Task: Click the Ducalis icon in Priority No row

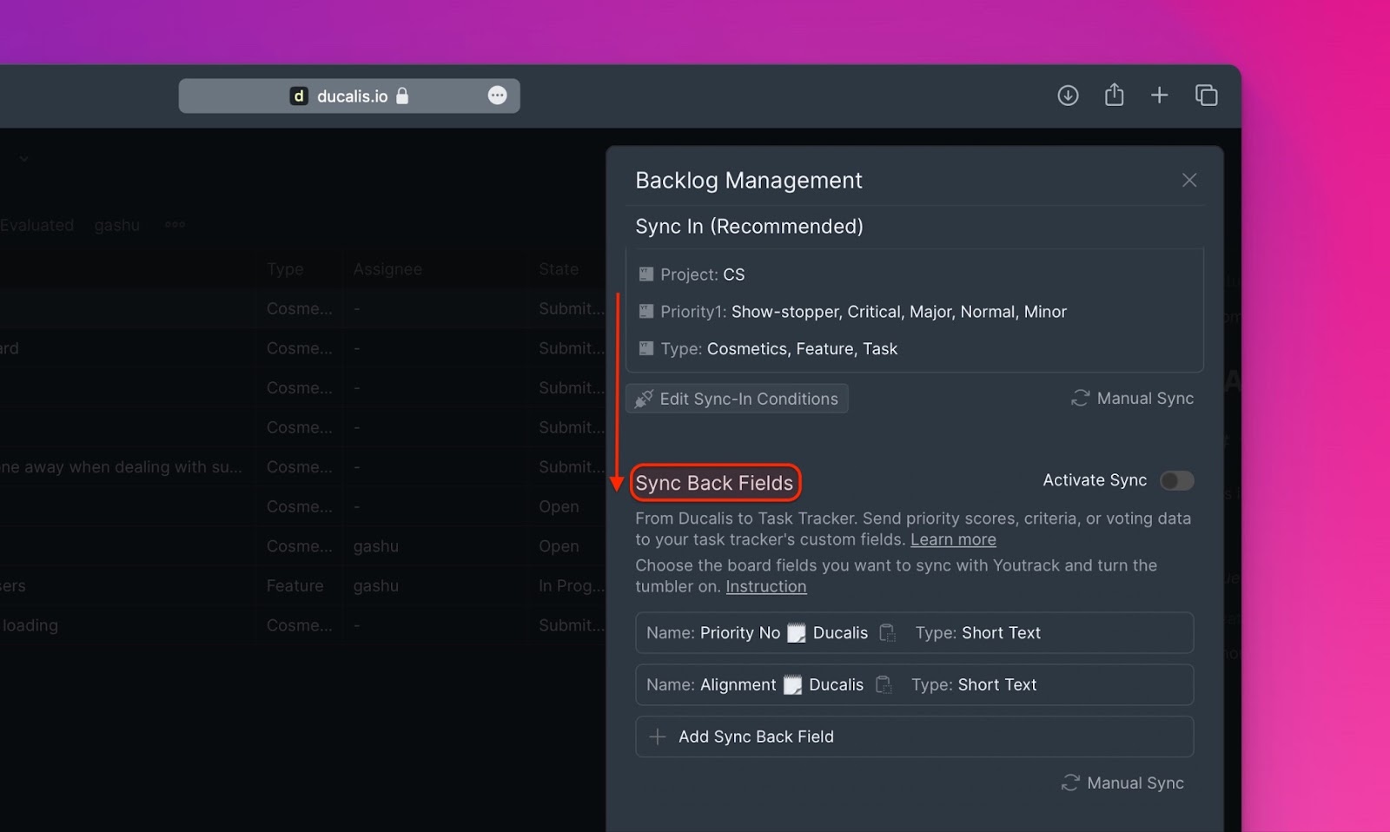Action: [x=797, y=633]
